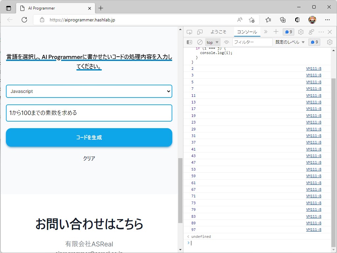This screenshot has height=253, width=337.
Task: Click the クリア link
Action: tap(89, 158)
